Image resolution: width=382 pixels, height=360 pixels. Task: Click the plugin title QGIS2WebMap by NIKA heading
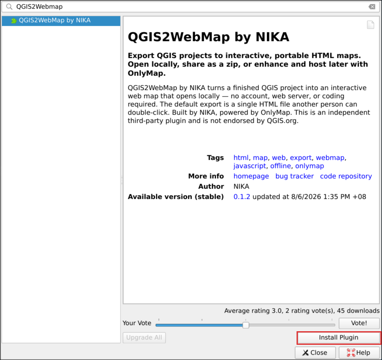pos(209,37)
